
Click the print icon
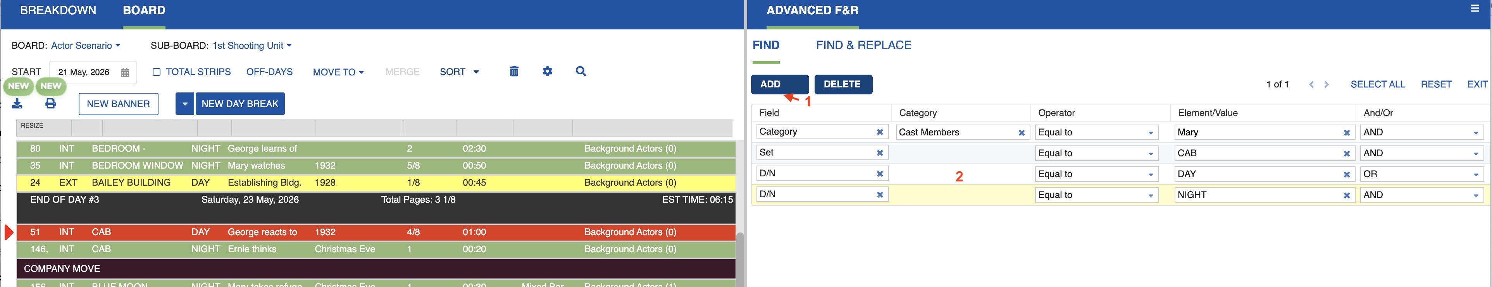point(51,104)
